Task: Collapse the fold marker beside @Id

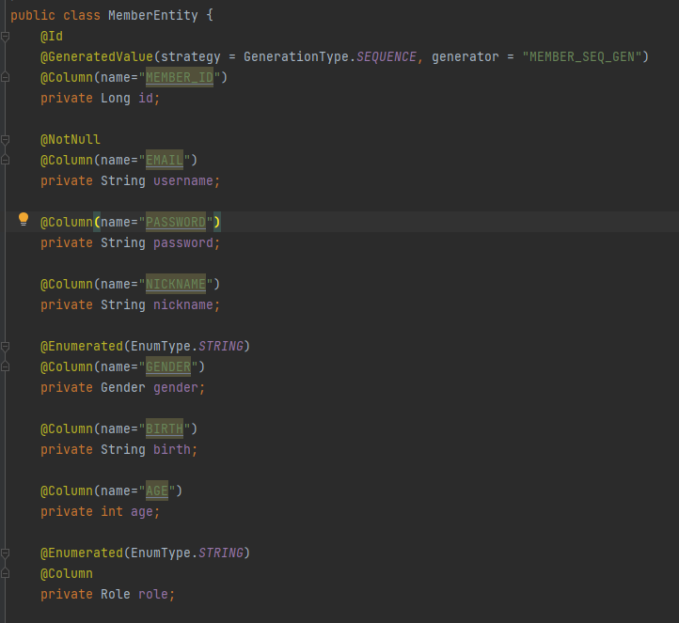Action: point(6,37)
